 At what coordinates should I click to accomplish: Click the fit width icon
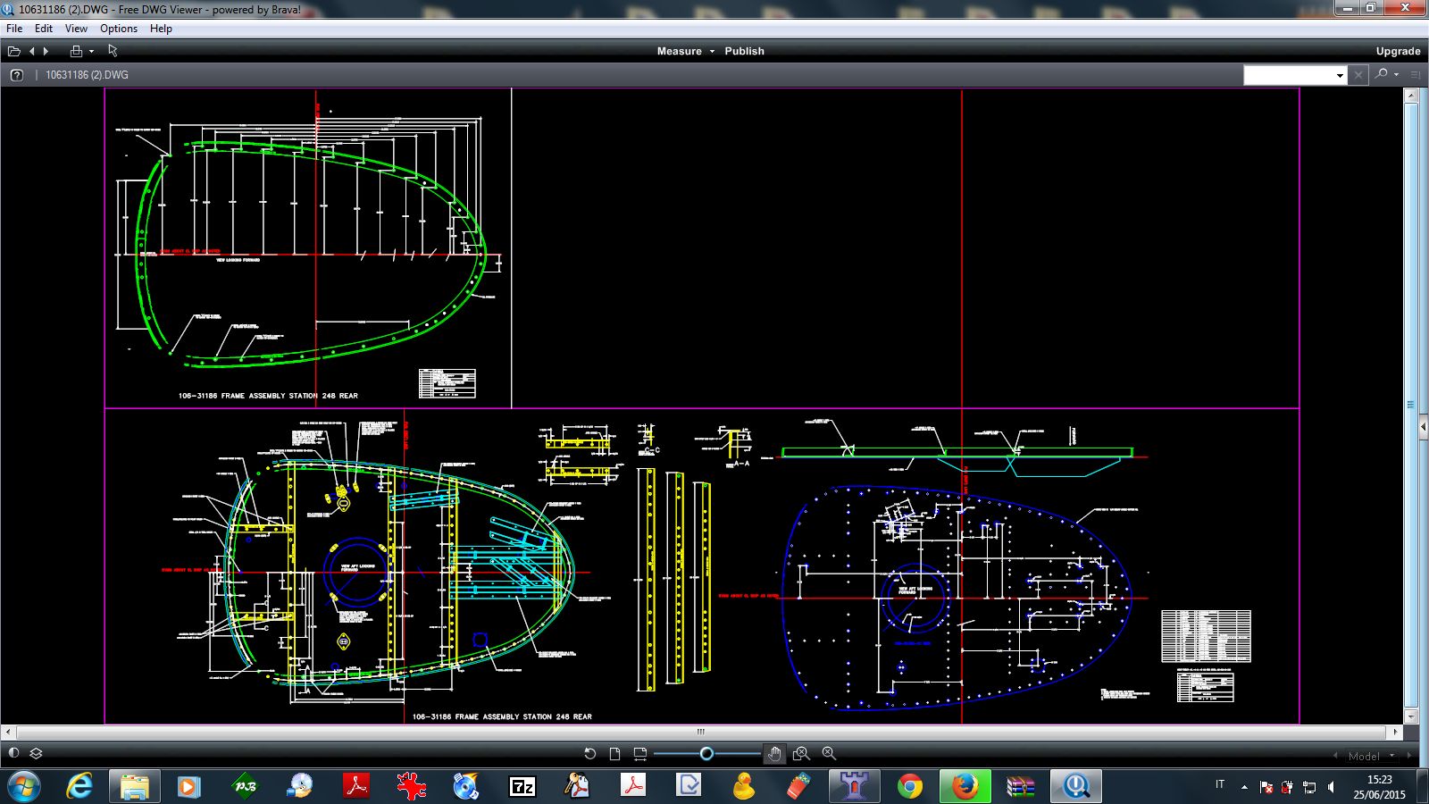coord(639,753)
